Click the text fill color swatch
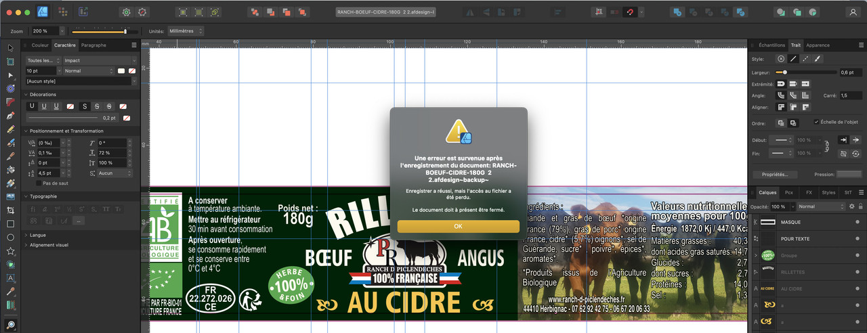867x333 pixels. tap(121, 70)
